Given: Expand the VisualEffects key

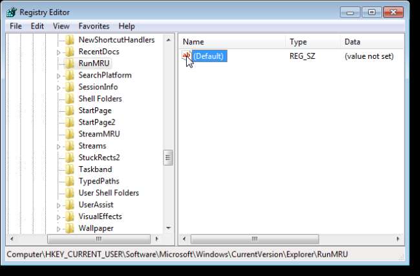Looking at the screenshot, I should pyautogui.click(x=59, y=217).
